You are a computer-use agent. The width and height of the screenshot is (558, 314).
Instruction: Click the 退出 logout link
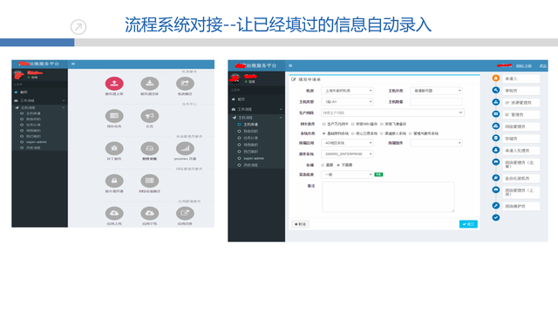[x=542, y=66]
